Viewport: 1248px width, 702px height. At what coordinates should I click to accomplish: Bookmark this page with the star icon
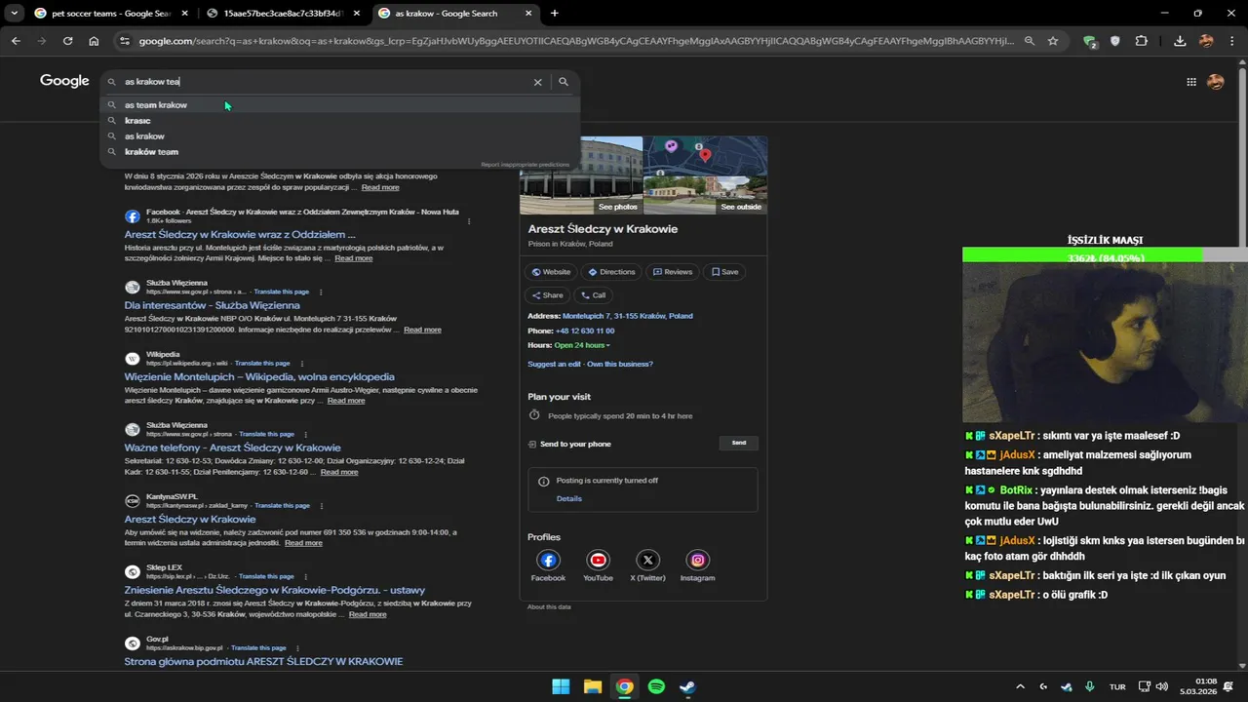coord(1053,41)
